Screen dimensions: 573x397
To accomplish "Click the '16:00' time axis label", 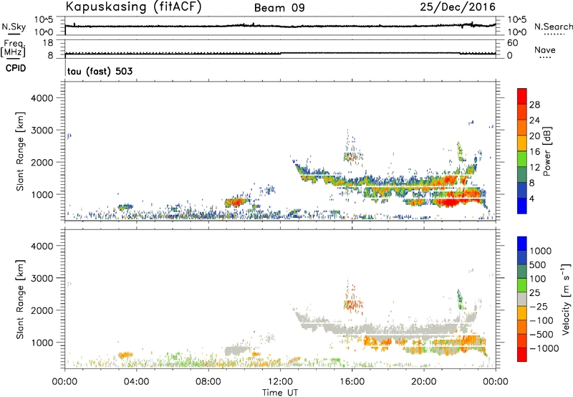I will [352, 382].
